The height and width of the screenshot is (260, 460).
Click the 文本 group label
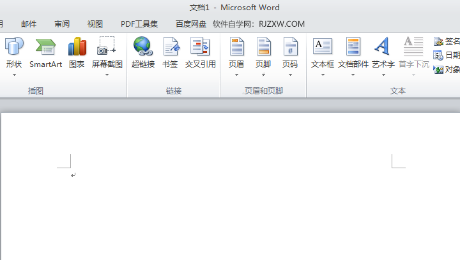(398, 91)
